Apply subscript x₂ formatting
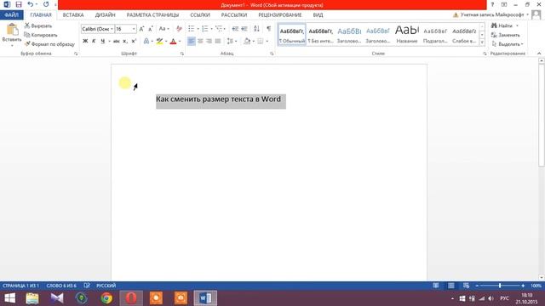 tap(125, 41)
